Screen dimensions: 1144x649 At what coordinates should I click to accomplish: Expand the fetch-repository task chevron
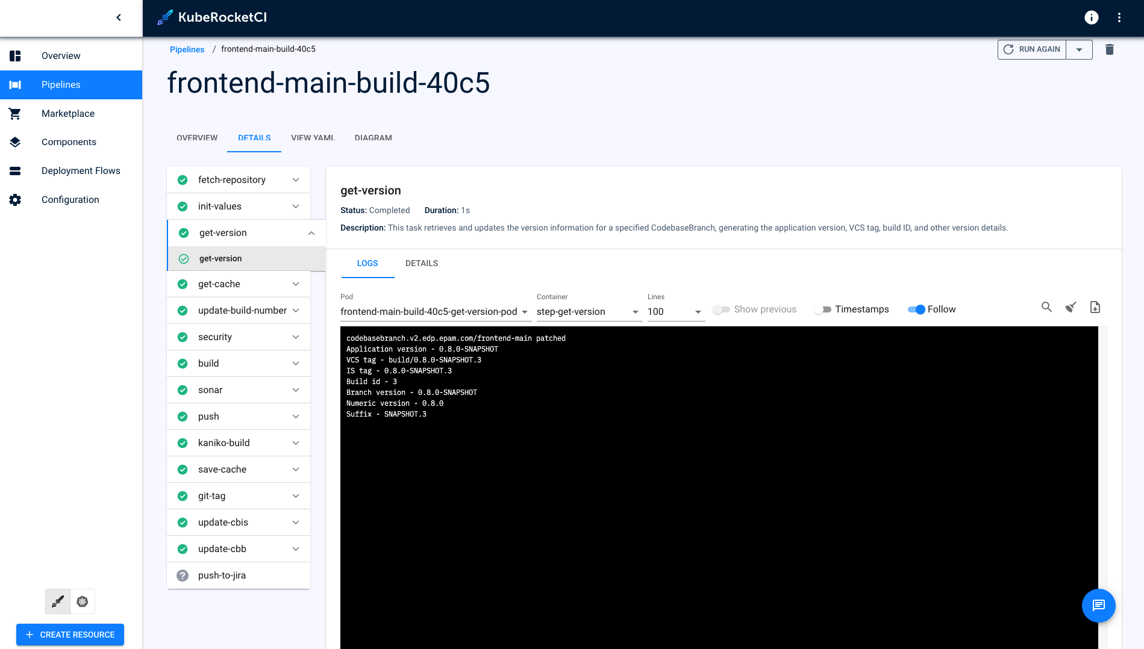pos(296,180)
